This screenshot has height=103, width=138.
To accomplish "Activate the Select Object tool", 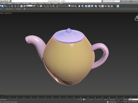I will pyautogui.click(x=3, y=6).
